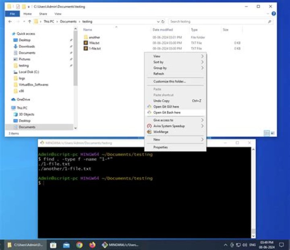Select This PC in the address breadcrumb

[x=49, y=22]
